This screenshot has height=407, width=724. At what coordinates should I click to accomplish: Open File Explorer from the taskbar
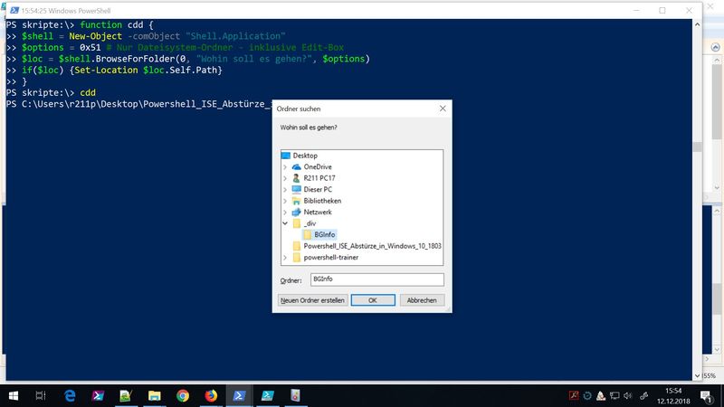tap(154, 395)
